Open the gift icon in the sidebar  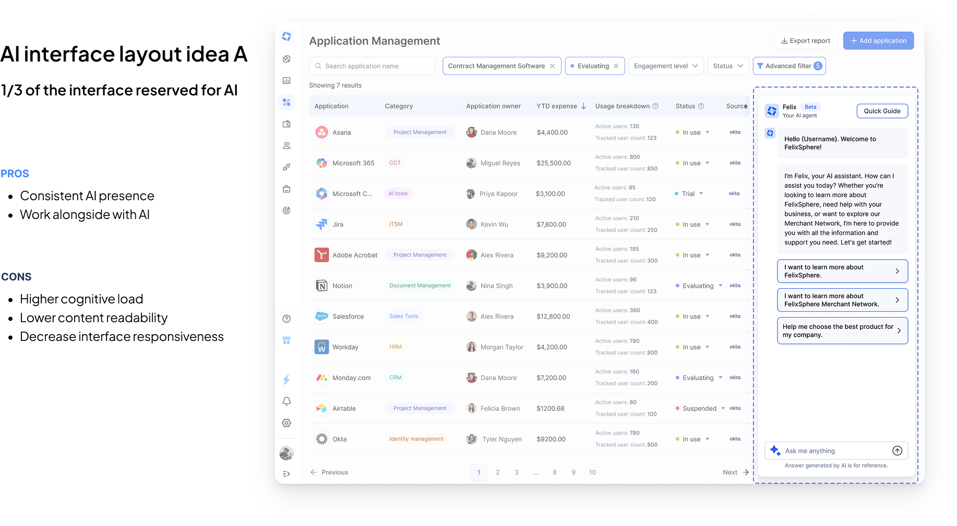pyautogui.click(x=286, y=340)
